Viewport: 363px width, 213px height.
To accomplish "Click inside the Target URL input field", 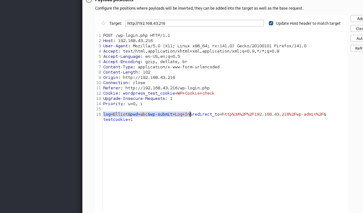I will point(194,23).
